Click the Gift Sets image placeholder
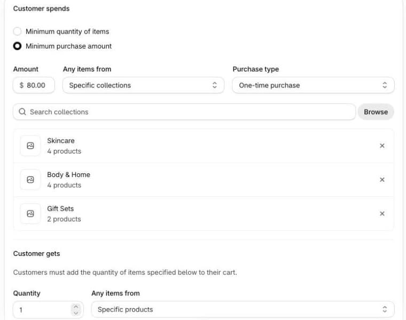The width and height of the screenshot is (406, 320). [30, 213]
